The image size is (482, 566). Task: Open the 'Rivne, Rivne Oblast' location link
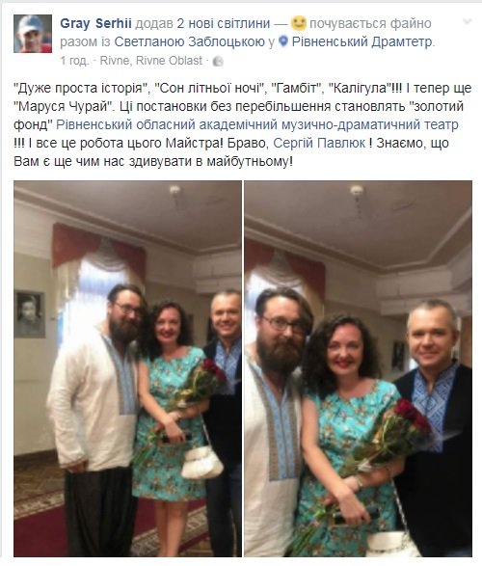[x=151, y=61]
